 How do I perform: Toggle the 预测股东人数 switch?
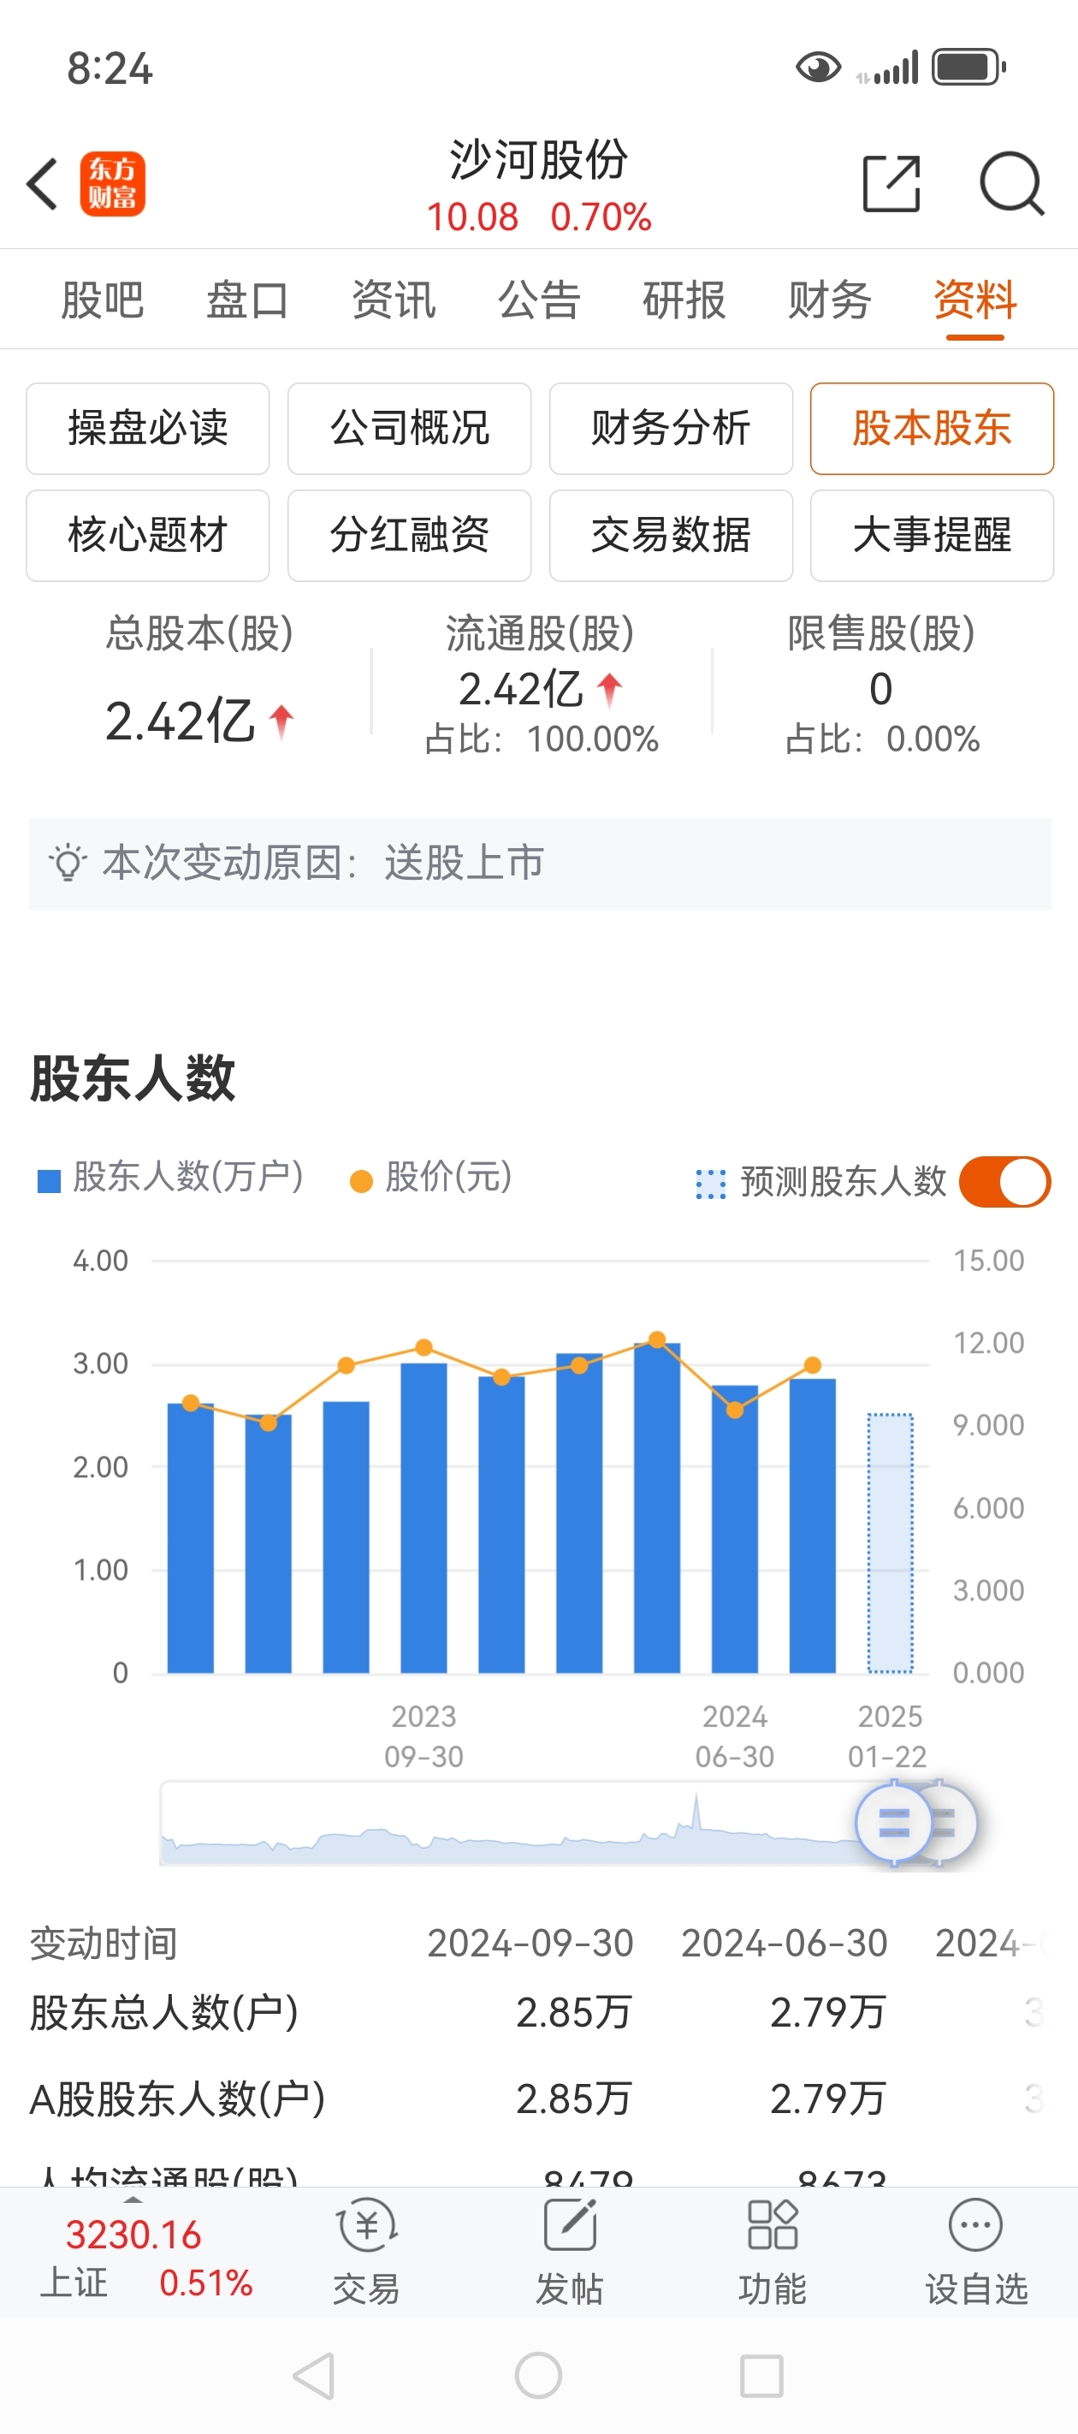coord(1004,1181)
